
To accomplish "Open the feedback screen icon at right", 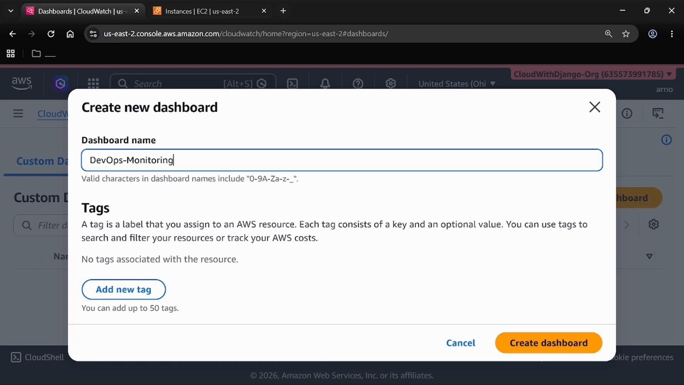I will click(658, 114).
